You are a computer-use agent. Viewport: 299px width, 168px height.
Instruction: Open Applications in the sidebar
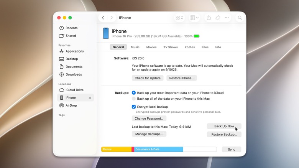click(x=76, y=51)
